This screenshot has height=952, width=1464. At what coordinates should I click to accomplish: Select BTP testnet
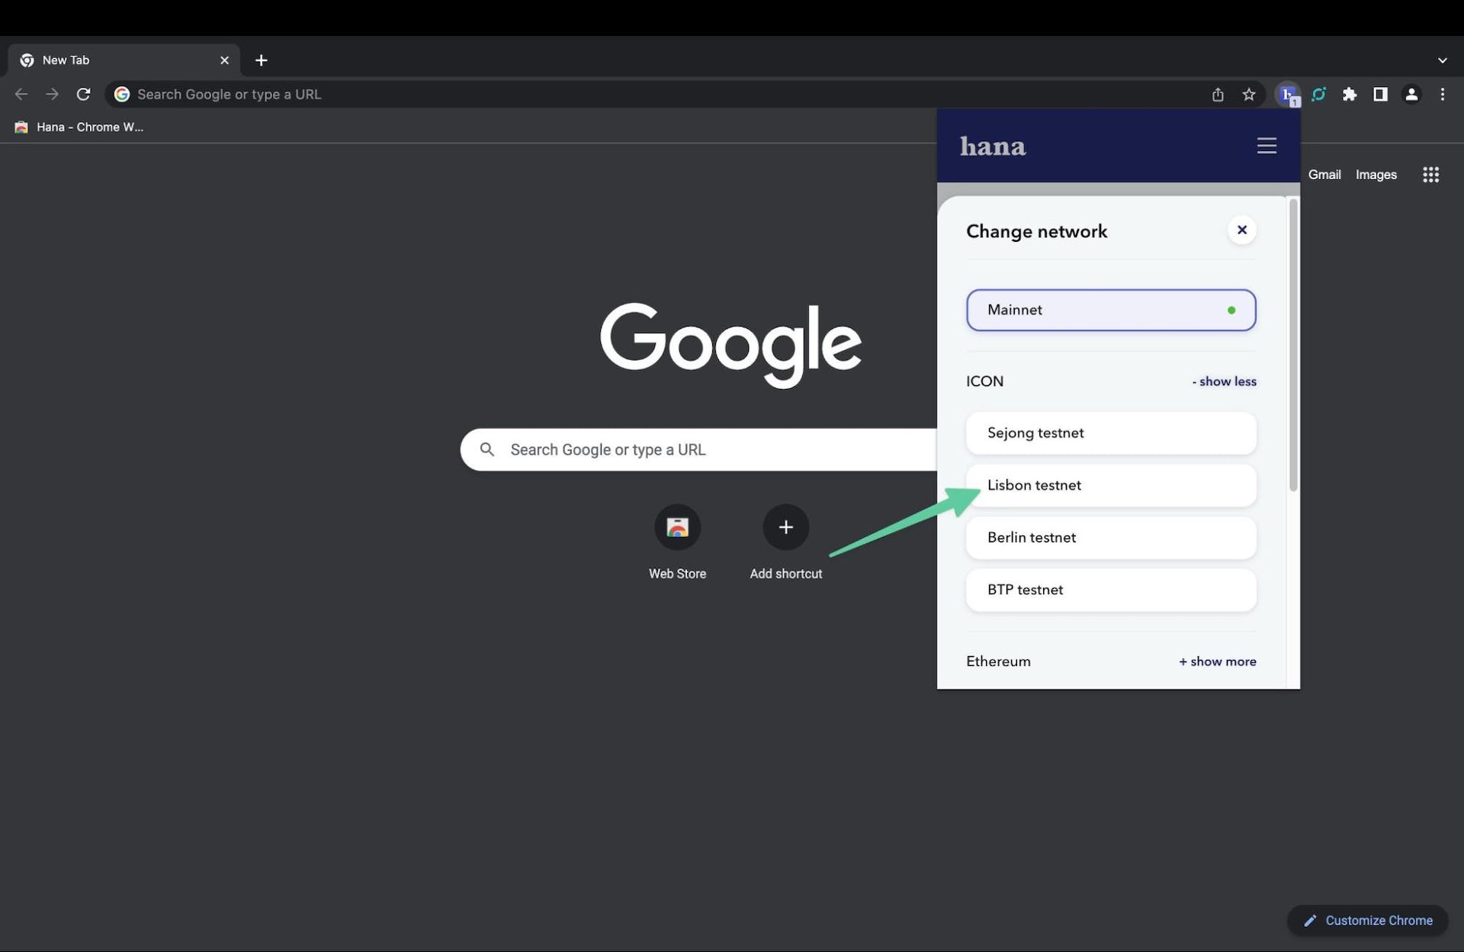click(x=1111, y=590)
